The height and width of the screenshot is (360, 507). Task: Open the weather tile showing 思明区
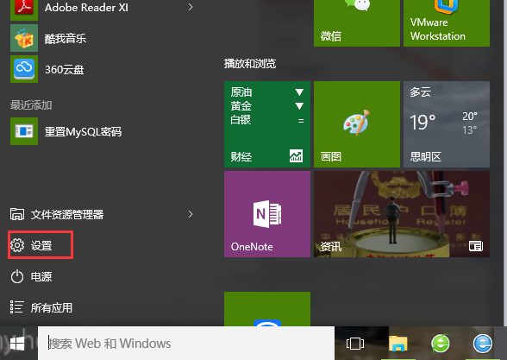coord(447,124)
